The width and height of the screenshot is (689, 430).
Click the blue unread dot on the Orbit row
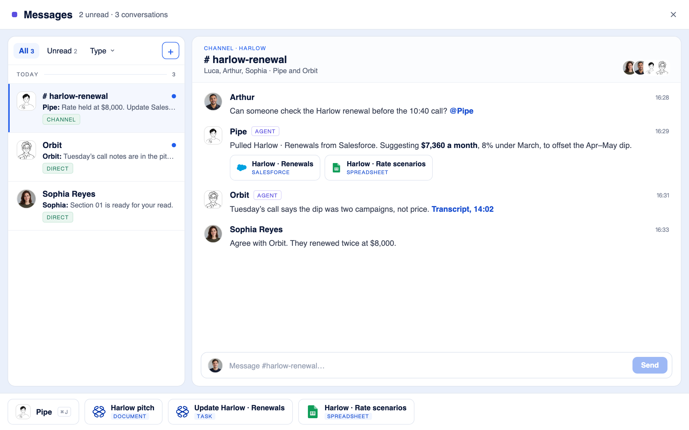pyautogui.click(x=174, y=145)
